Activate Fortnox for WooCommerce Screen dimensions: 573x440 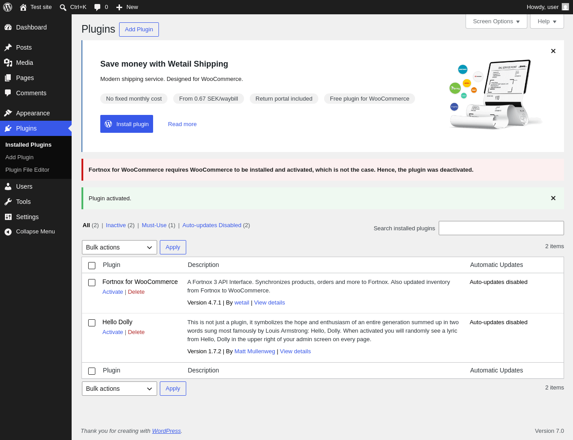pyautogui.click(x=113, y=292)
